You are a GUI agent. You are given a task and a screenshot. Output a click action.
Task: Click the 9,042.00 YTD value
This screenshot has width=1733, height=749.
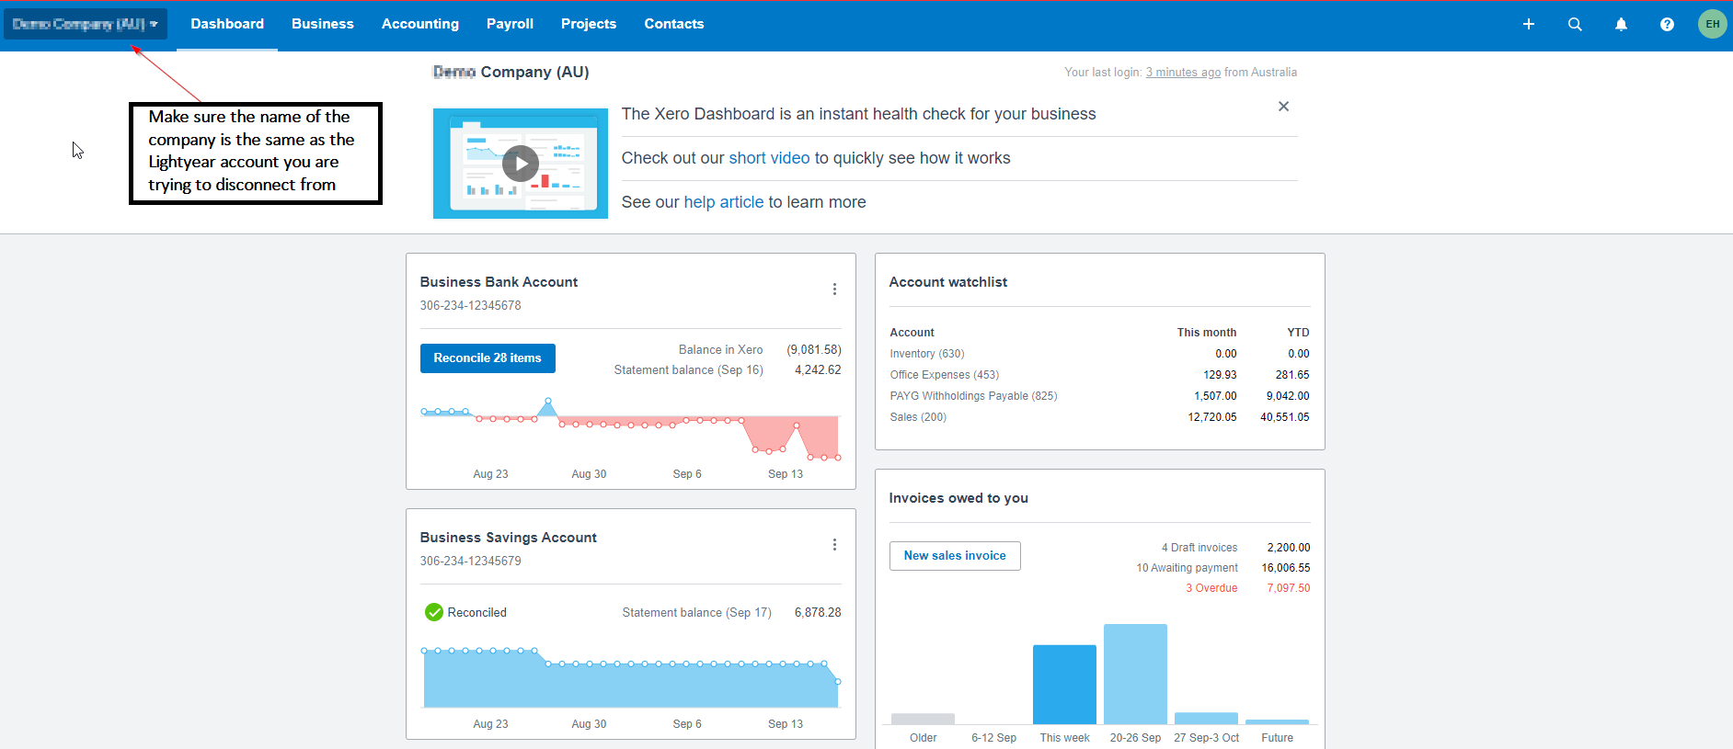(1288, 396)
